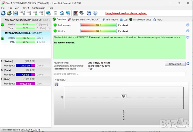Click status bar 'Status last updated' text
This screenshot has width=193, height=132.
click(21, 130)
